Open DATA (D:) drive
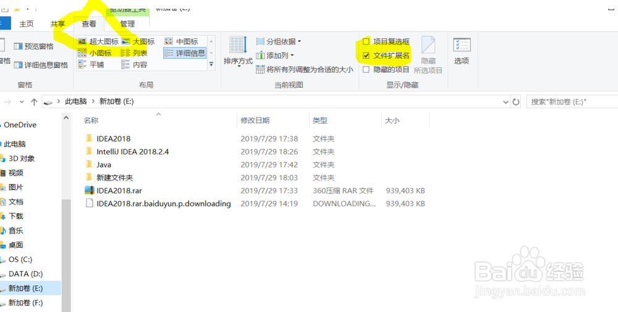618x312 pixels. [25, 274]
